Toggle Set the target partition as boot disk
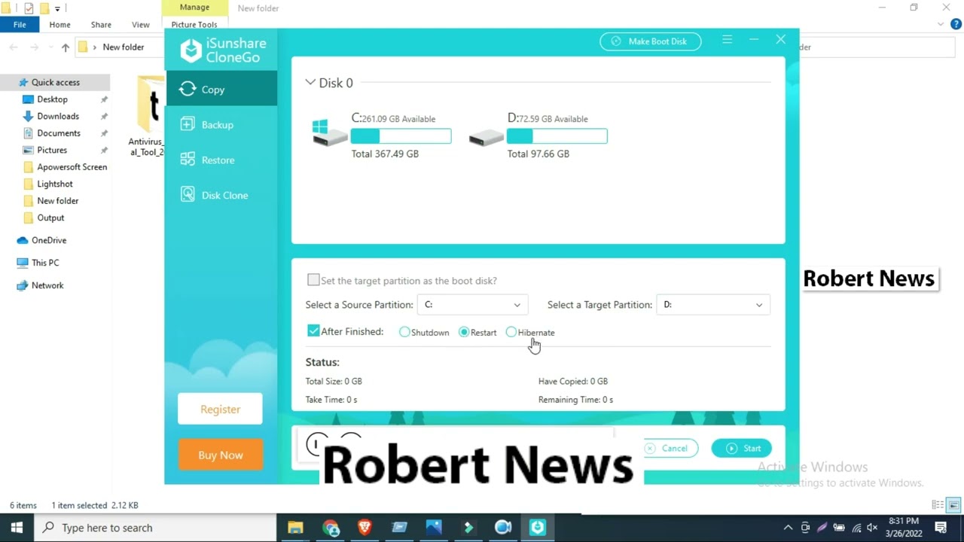The image size is (964, 542). click(313, 280)
